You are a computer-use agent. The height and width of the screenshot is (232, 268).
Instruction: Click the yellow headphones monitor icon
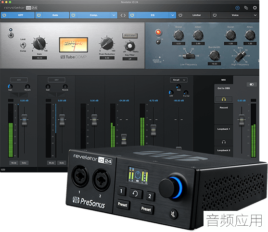pos(224,99)
